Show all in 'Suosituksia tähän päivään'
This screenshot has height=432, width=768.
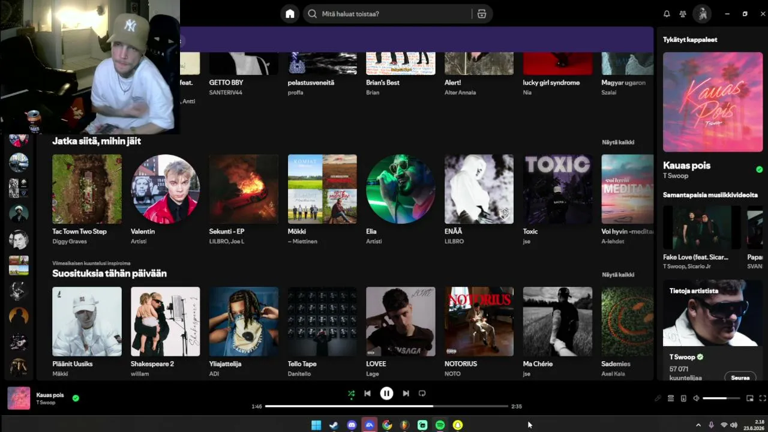coord(618,275)
